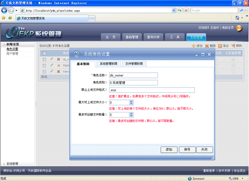Click the pencil edit icon for db_owner row
The image size is (249, 181).
click(52, 59)
